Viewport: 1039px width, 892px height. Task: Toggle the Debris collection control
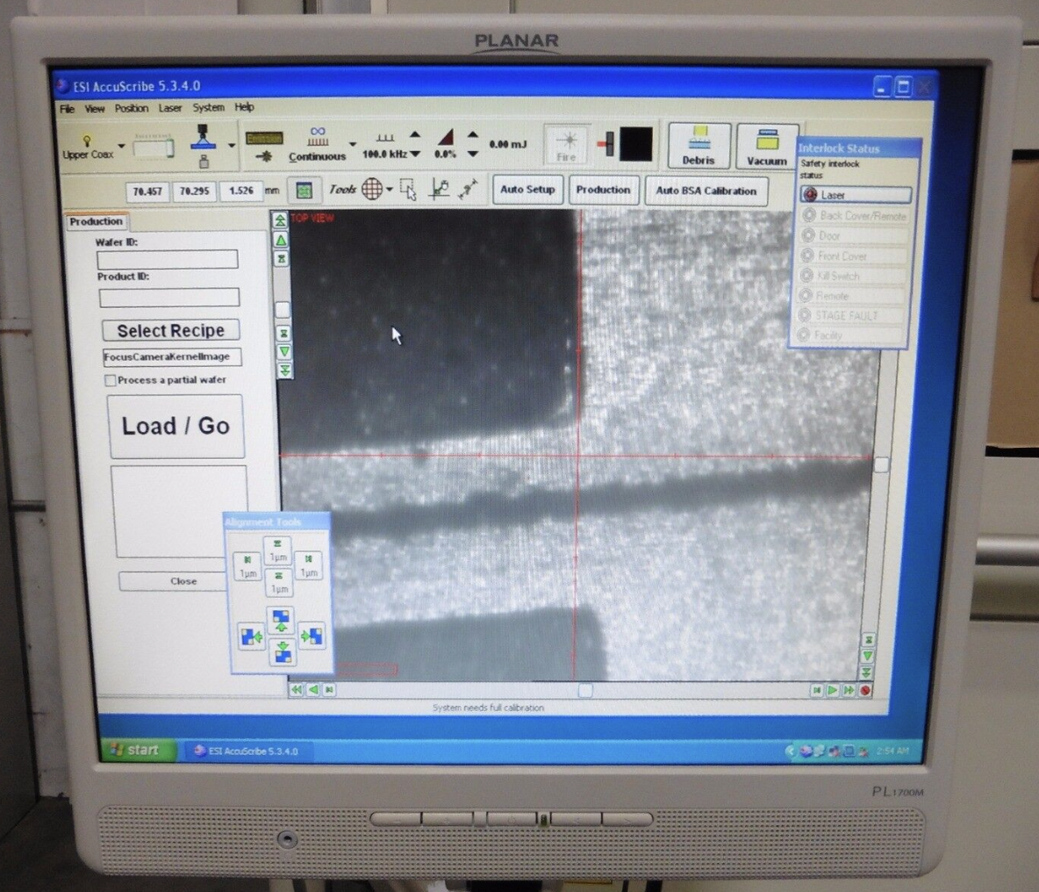tap(699, 143)
